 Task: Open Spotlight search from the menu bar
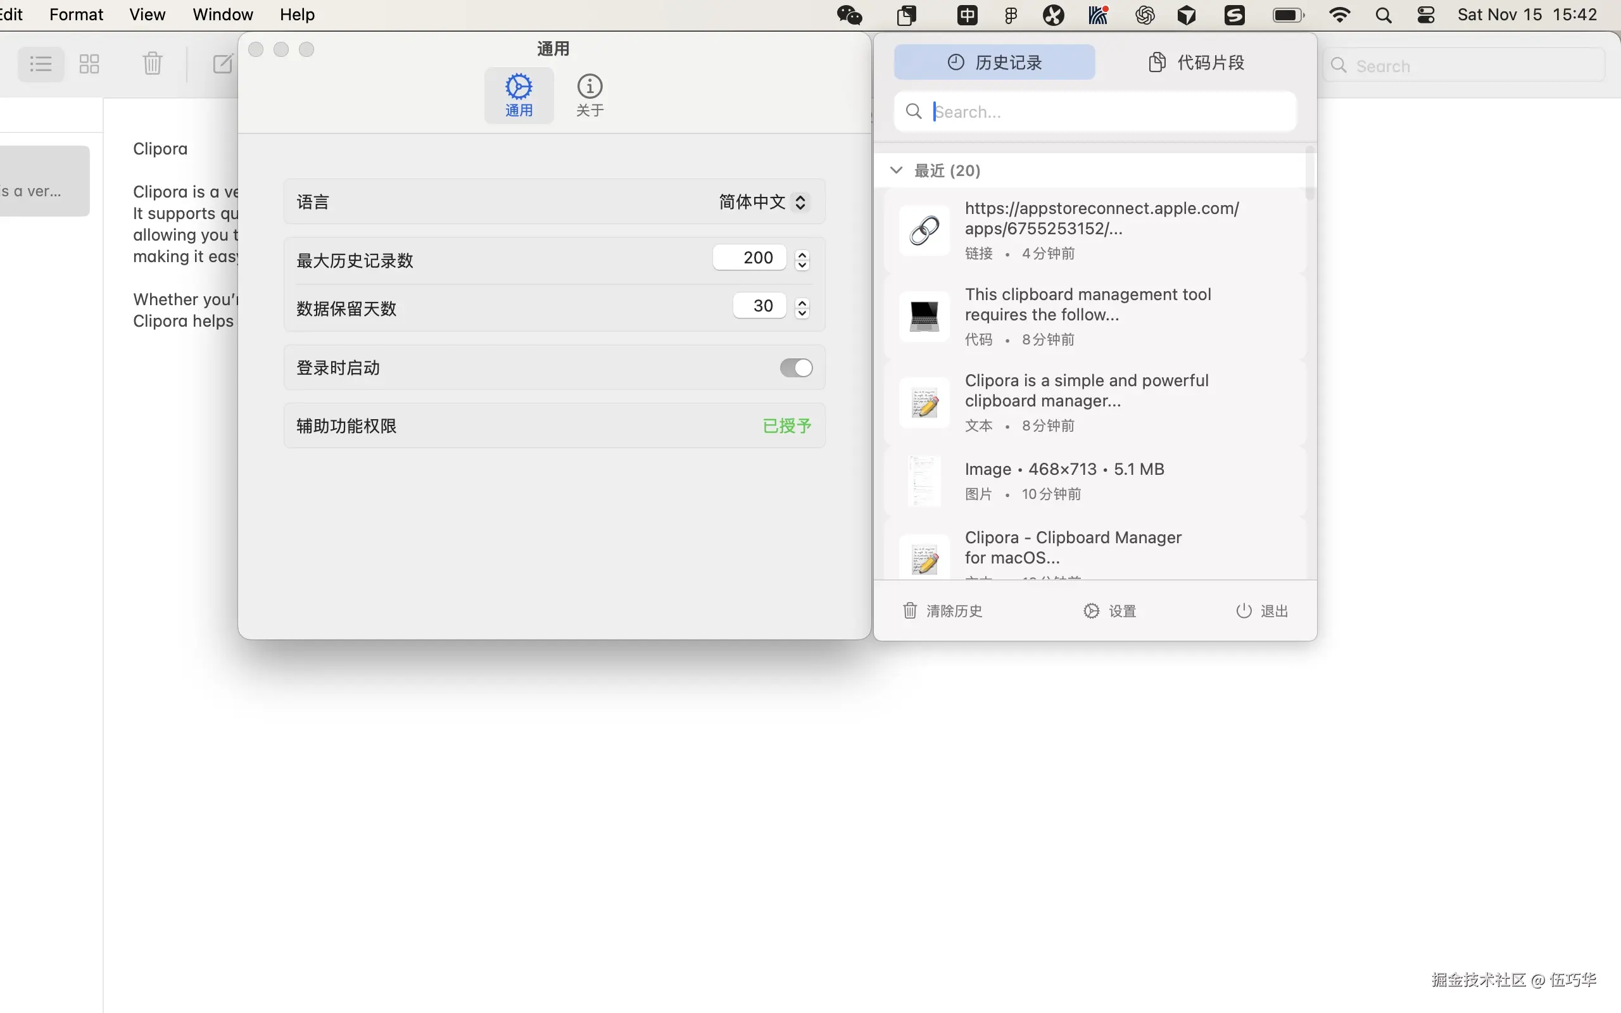click(1384, 14)
